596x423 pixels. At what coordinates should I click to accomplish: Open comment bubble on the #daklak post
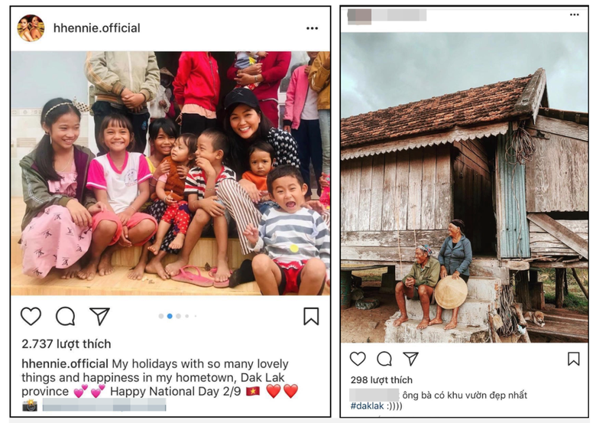[x=384, y=359]
